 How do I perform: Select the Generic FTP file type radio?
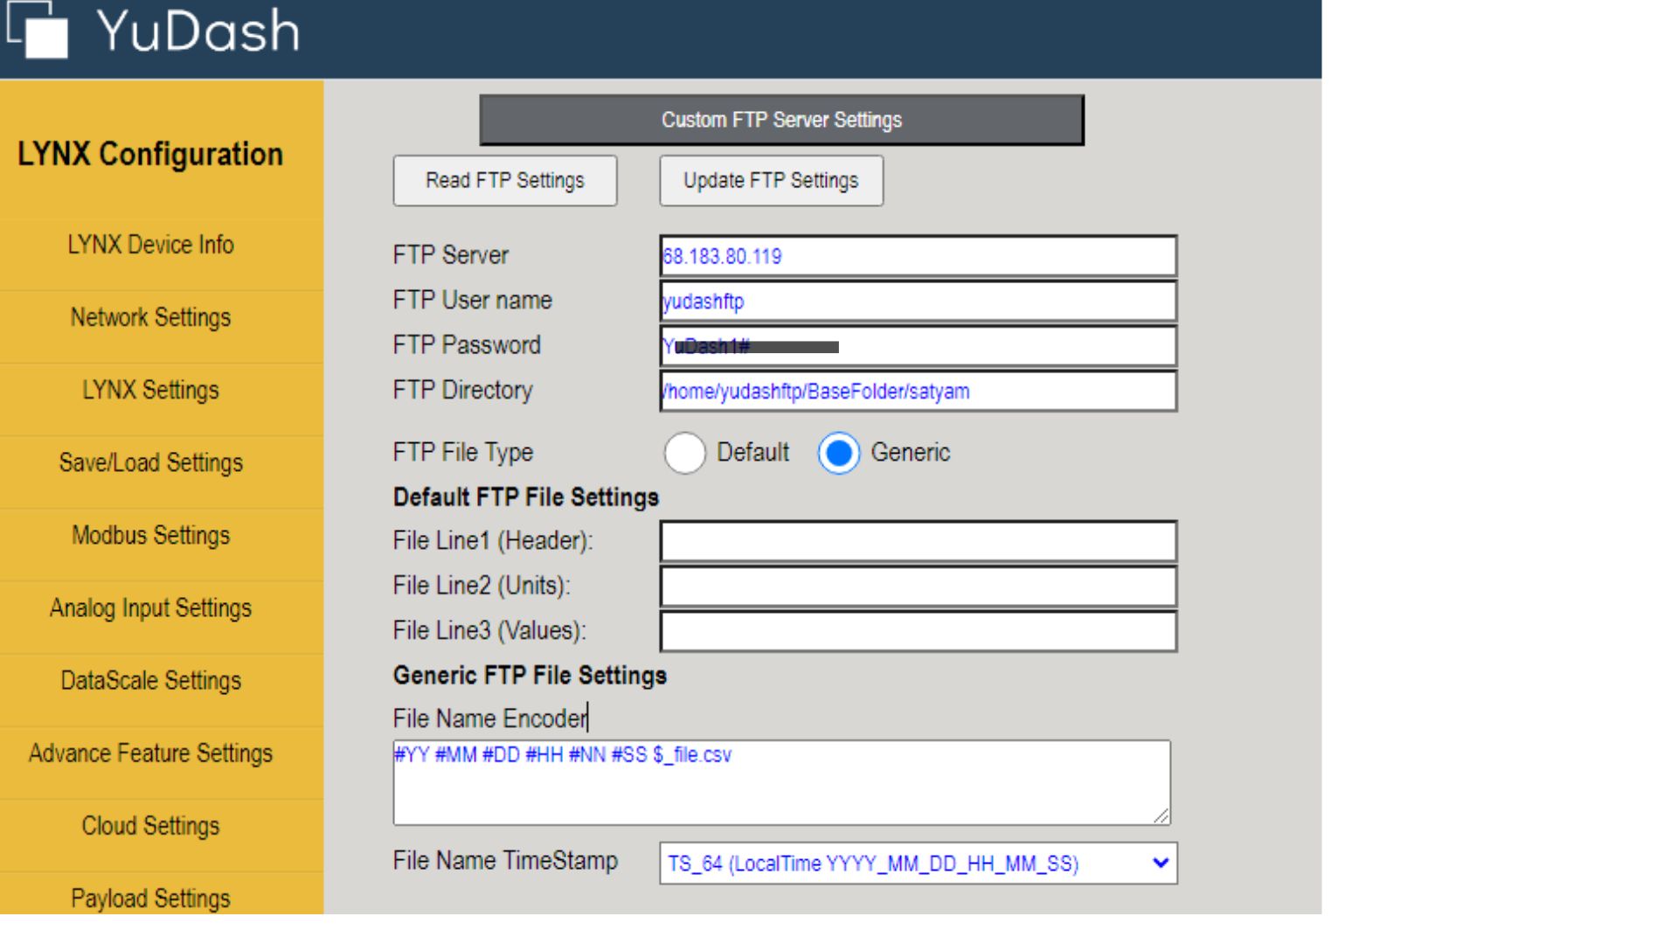(839, 453)
